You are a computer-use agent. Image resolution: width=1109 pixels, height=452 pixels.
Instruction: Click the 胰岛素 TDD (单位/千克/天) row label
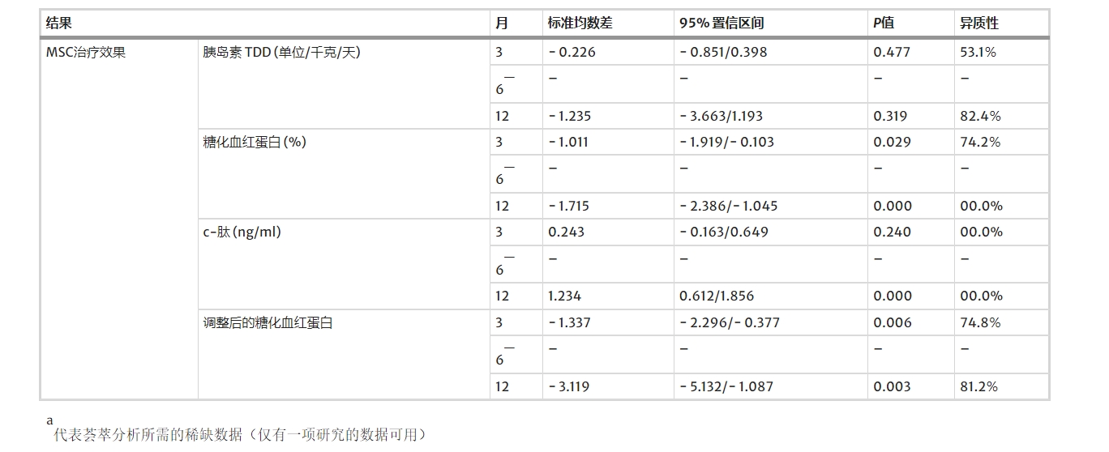coord(281,53)
